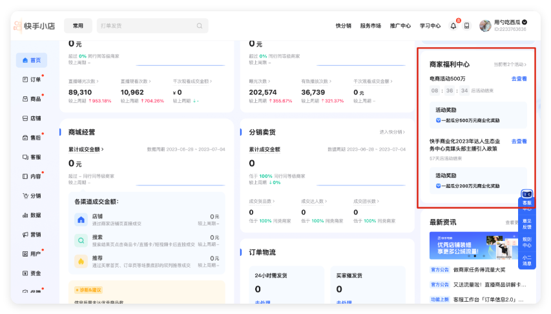Click the user avatar picture
The image size is (551, 314).
click(485, 26)
